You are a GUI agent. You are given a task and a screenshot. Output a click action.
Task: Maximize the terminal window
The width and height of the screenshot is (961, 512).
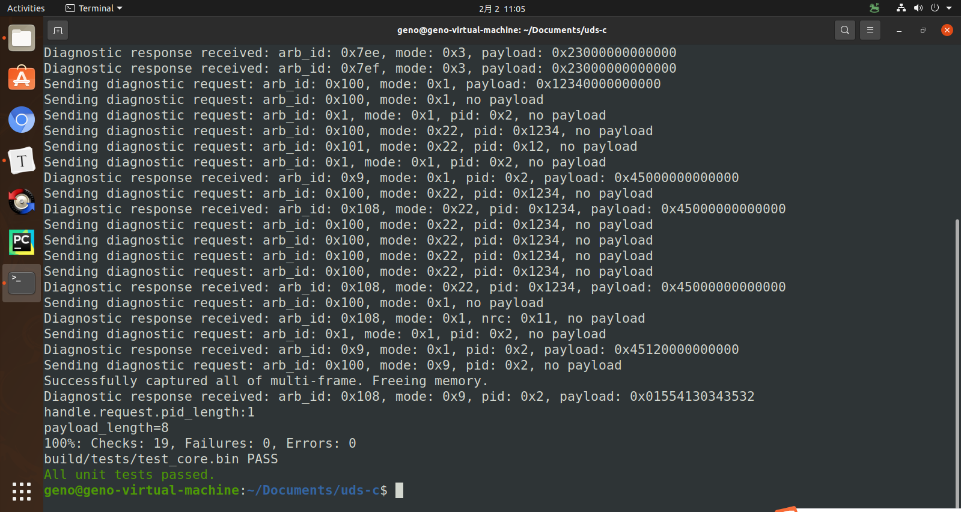pyautogui.click(x=923, y=30)
